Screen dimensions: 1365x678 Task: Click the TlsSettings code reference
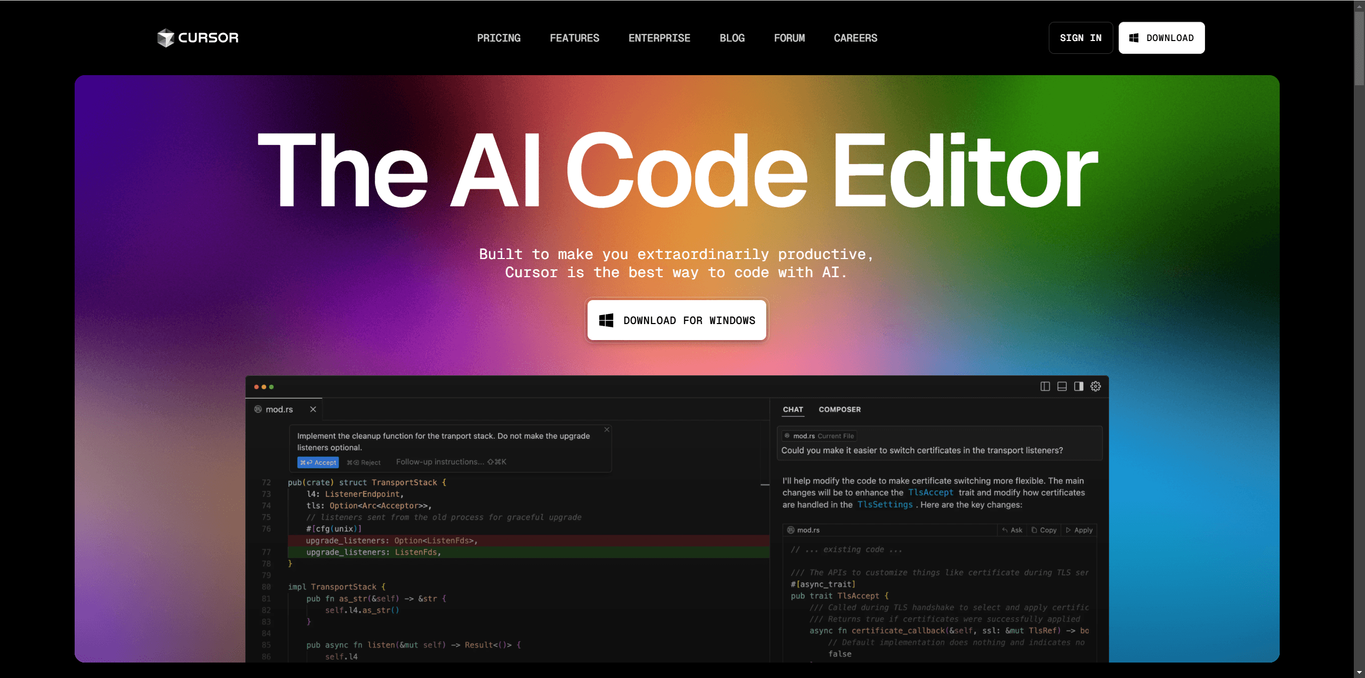pos(885,504)
